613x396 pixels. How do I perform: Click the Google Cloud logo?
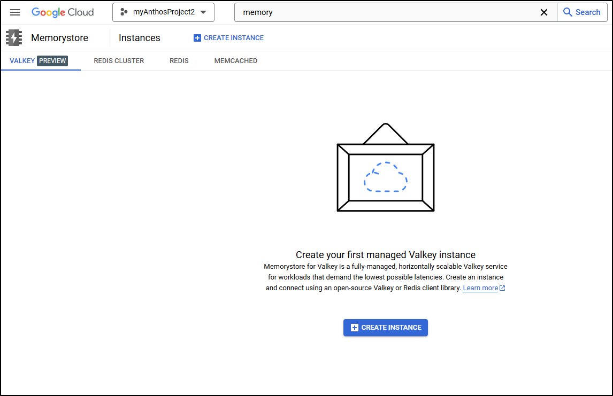click(x=63, y=12)
